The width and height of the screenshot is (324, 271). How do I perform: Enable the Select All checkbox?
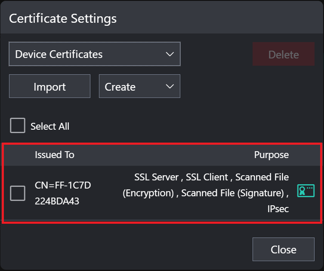point(18,126)
